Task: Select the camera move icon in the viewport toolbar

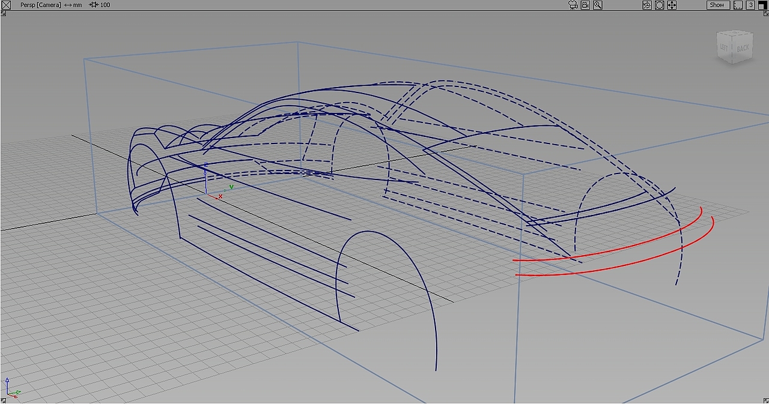Action: pos(572,5)
